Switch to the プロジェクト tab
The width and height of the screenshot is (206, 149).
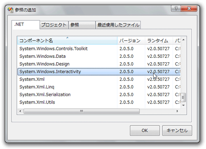click(54, 25)
